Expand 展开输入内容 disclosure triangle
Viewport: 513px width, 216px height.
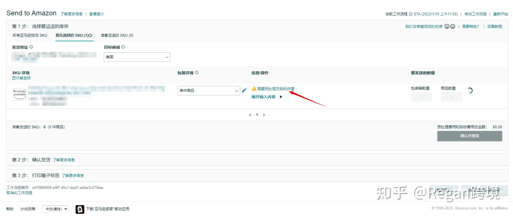click(281, 97)
